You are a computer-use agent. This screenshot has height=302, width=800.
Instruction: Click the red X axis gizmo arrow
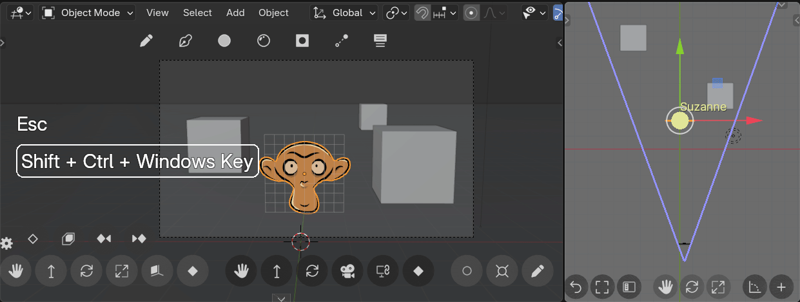tap(754, 120)
